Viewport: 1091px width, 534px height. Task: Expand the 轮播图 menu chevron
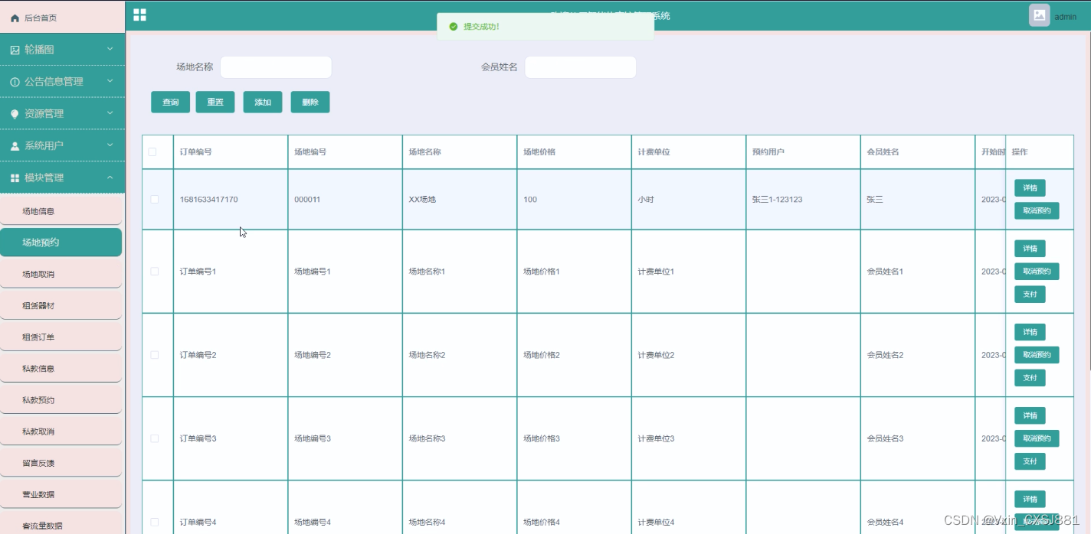tap(110, 49)
